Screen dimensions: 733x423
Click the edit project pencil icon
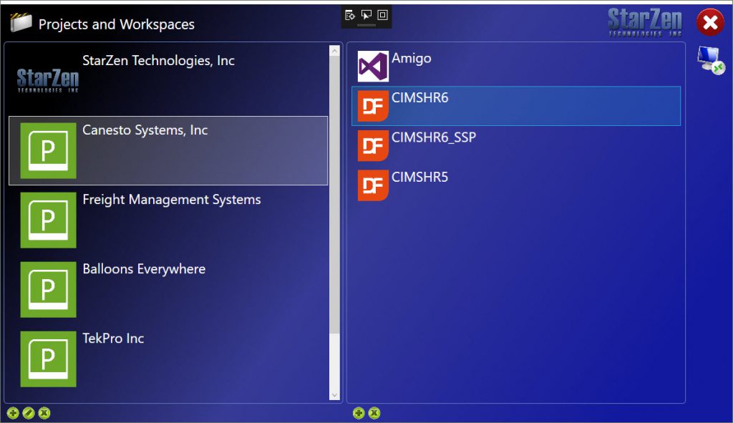[x=29, y=413]
